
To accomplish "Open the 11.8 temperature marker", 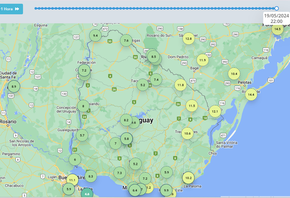I will tap(181, 85).
